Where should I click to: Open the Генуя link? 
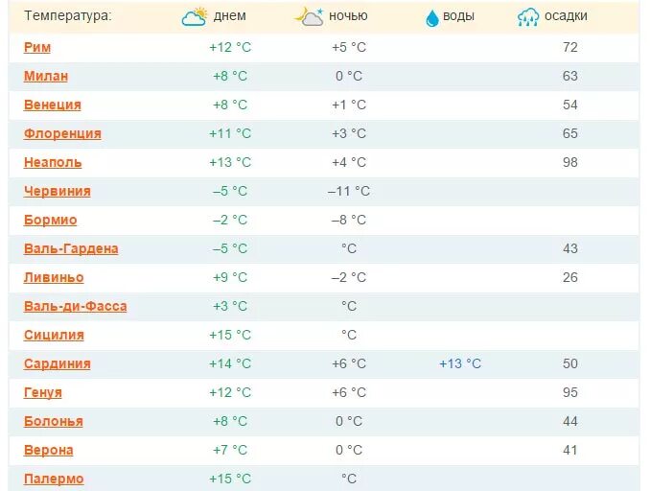43,393
